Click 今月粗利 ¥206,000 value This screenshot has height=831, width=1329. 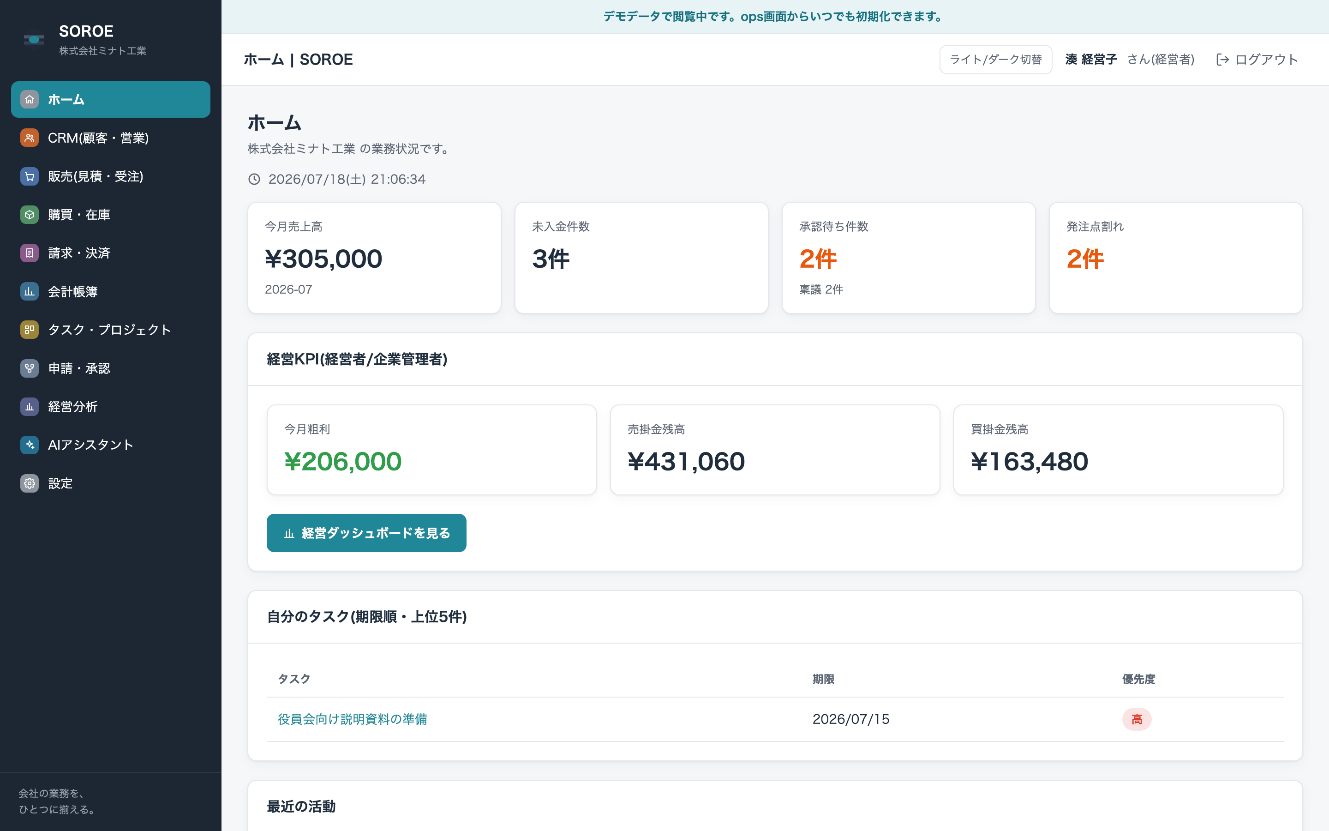tap(343, 461)
